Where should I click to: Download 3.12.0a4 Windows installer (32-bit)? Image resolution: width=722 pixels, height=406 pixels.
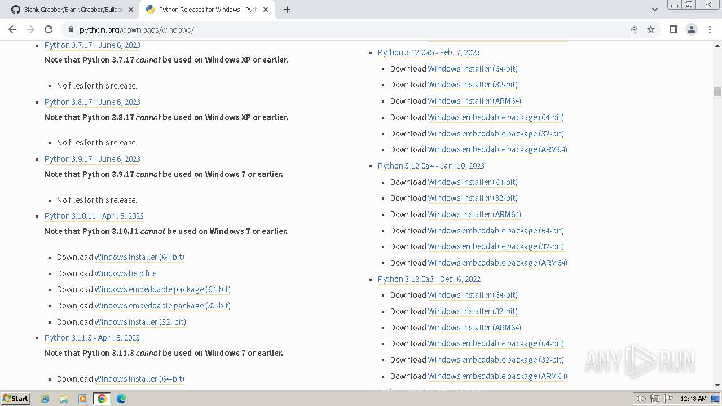(473, 198)
